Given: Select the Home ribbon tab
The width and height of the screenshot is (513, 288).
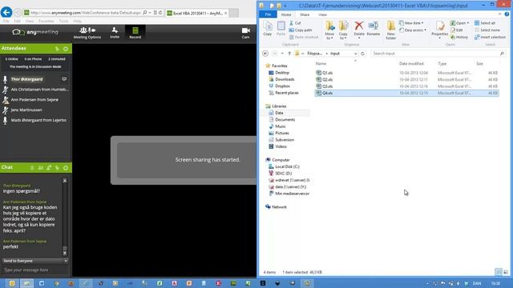Looking at the screenshot, I should coord(286,14).
